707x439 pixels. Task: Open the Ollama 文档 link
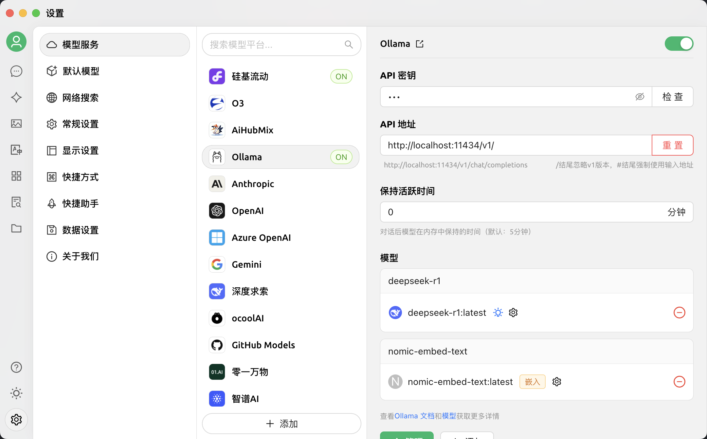(414, 416)
